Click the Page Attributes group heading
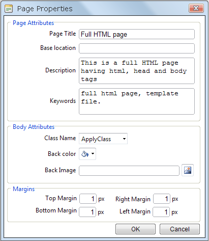Viewport: 209px width, 241px height. click(34, 23)
